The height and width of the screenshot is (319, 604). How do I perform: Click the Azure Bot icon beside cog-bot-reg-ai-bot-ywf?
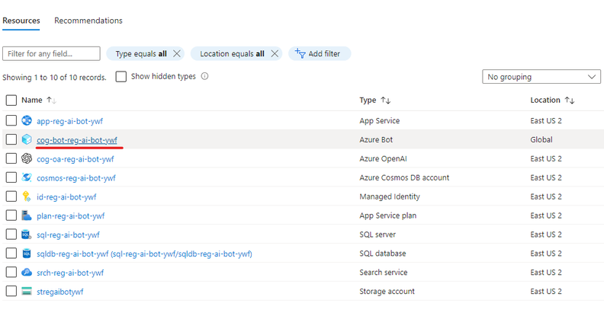(x=27, y=139)
